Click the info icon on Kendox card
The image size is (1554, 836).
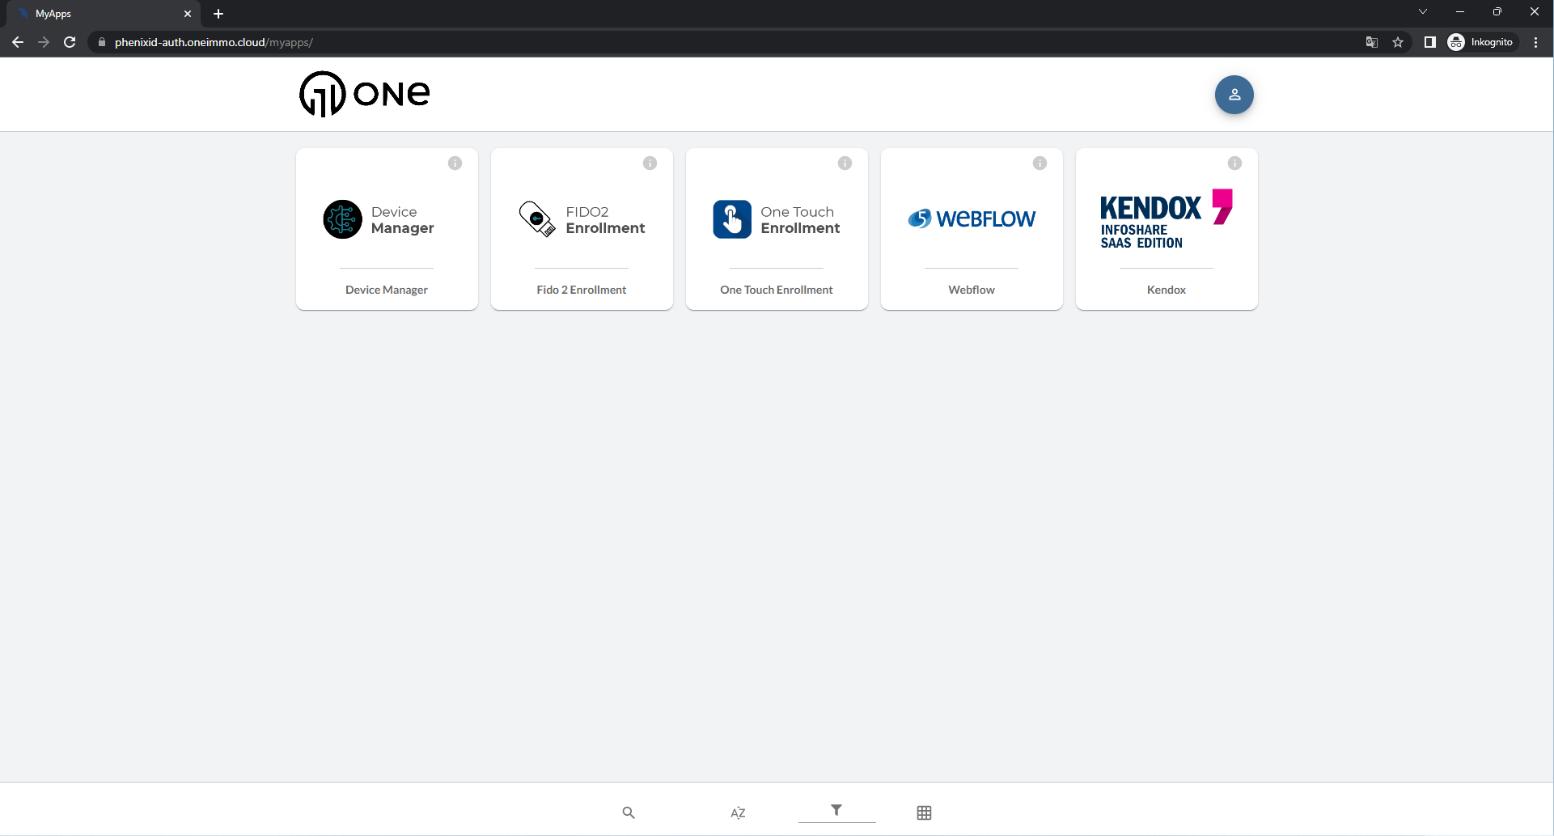[1235, 163]
